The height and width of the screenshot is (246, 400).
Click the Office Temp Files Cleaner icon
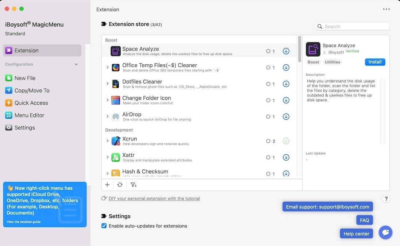click(x=116, y=67)
